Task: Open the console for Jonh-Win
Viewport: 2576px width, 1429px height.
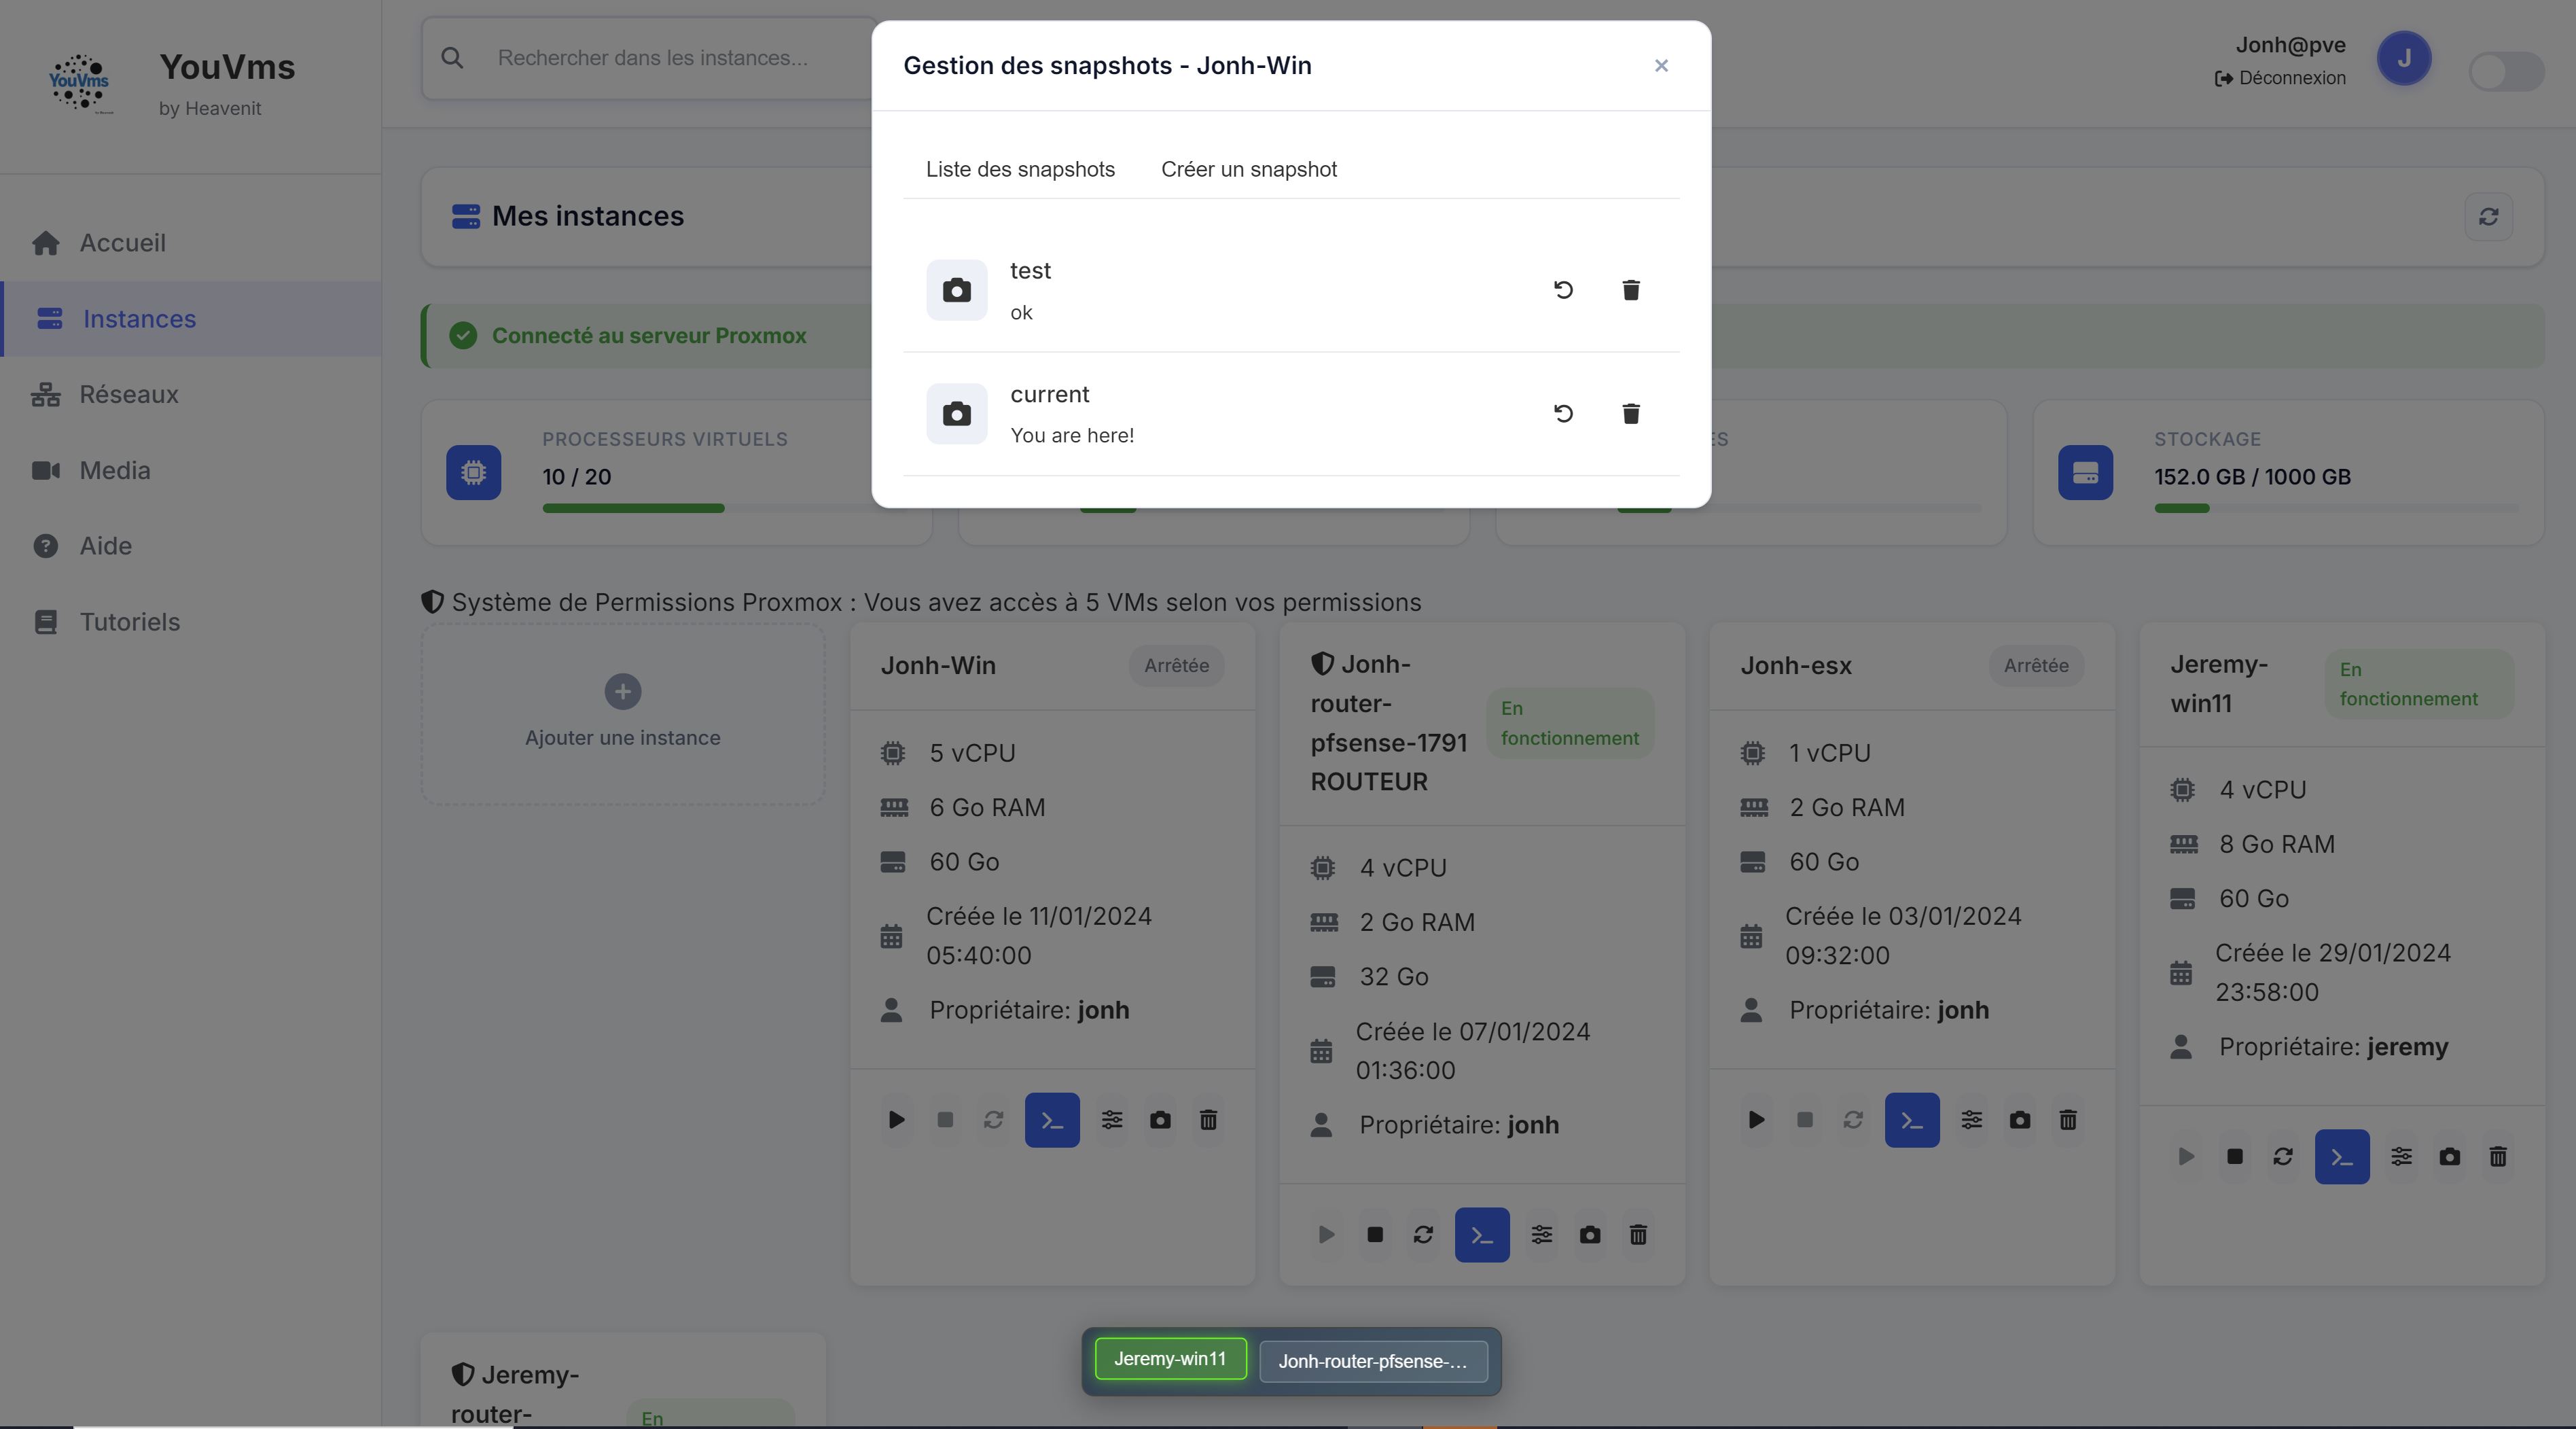Action: (x=1052, y=1120)
